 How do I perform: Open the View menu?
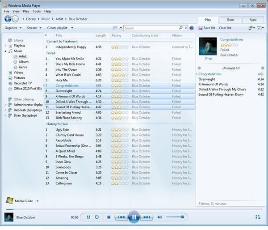point(16,11)
